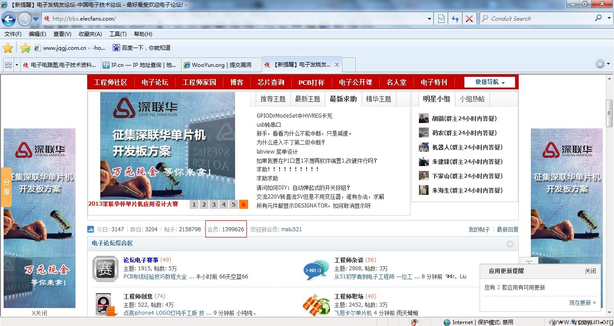
Task: Close the active 电子发烧友 tab
Action: [337, 65]
